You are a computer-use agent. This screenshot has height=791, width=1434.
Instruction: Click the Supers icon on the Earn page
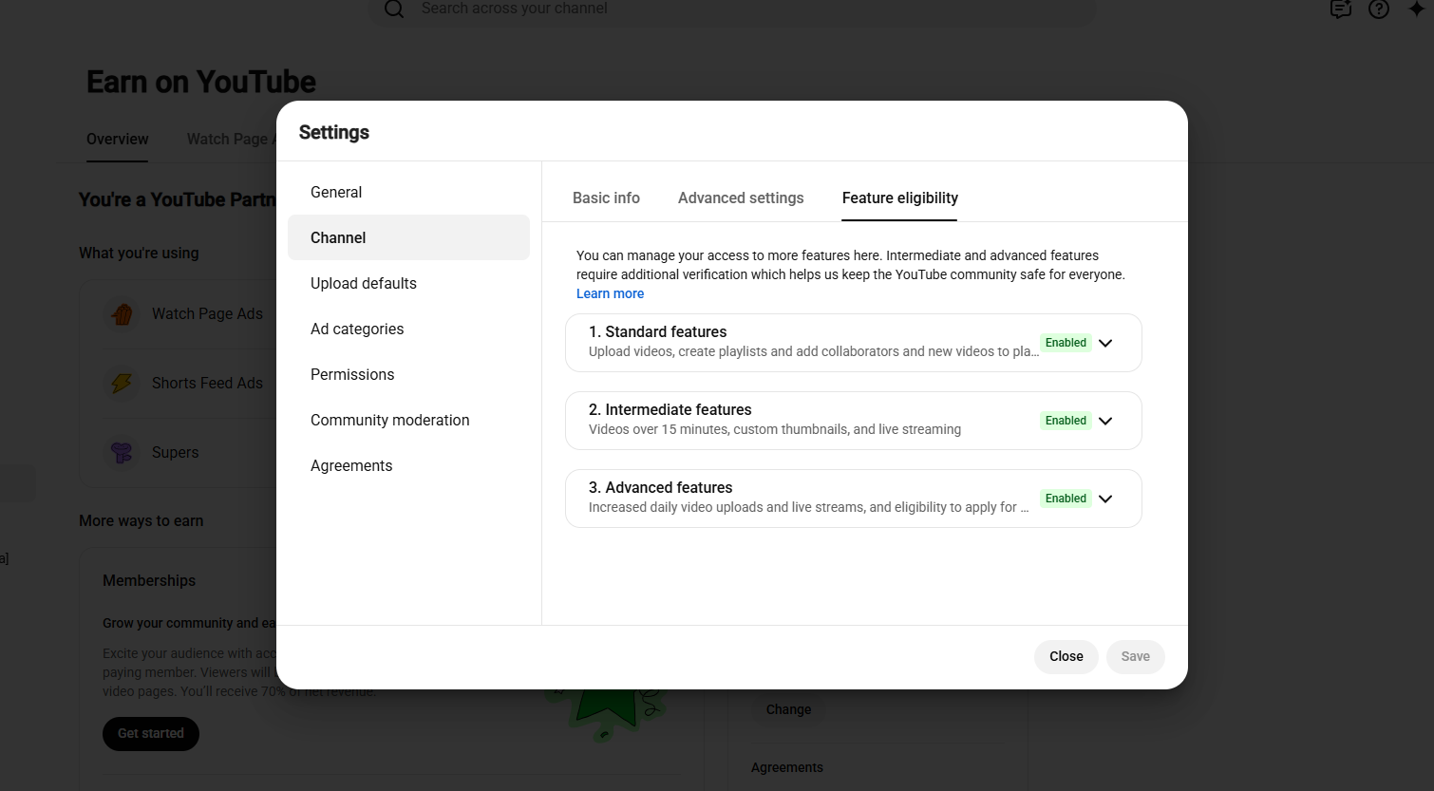point(122,453)
